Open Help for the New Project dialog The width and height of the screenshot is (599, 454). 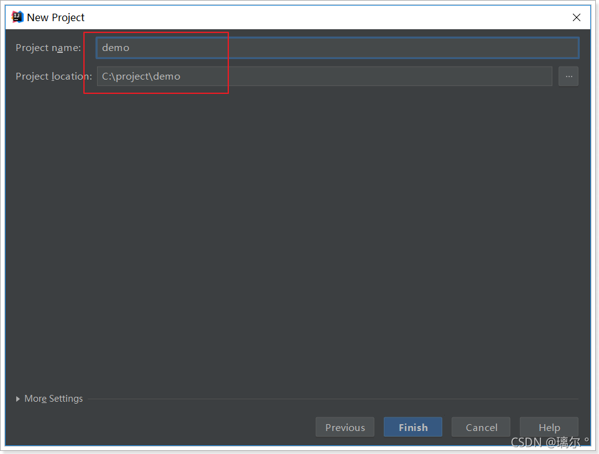[x=549, y=427]
